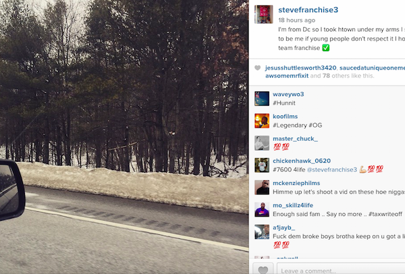Screen dimensions: 405x274
Task: Click the @stevefranchise3 mention in comment
Action: 332,169
